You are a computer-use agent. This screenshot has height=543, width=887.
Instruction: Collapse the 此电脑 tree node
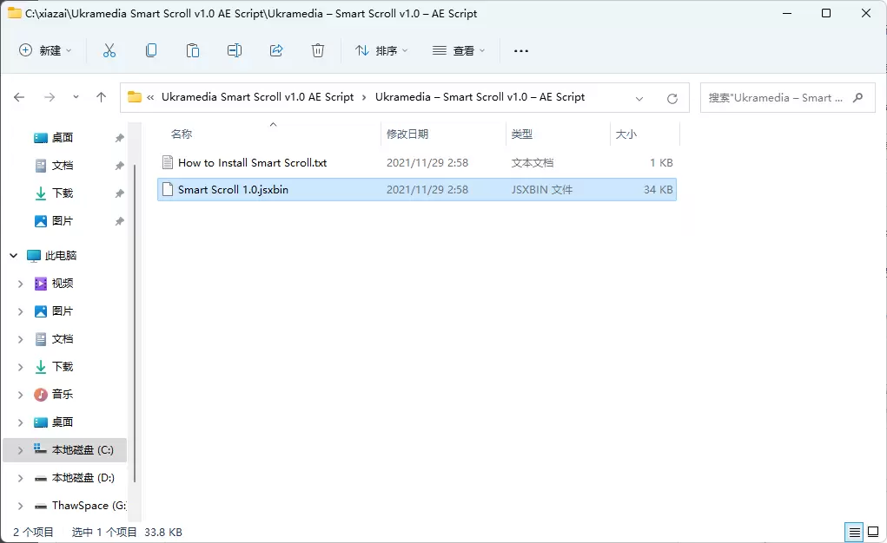coord(14,256)
